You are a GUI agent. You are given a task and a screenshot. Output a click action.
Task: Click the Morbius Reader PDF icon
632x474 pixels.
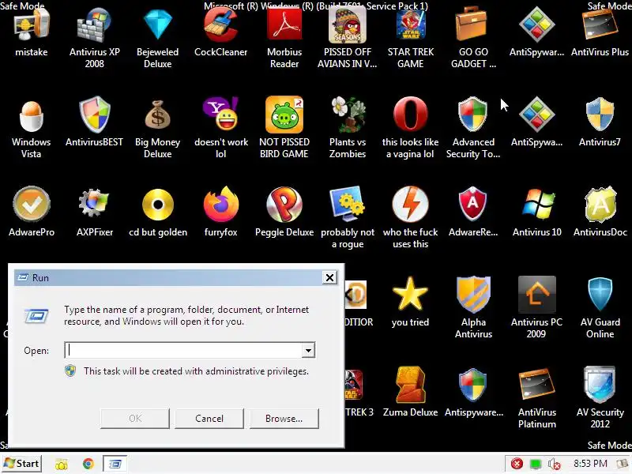coord(284,25)
